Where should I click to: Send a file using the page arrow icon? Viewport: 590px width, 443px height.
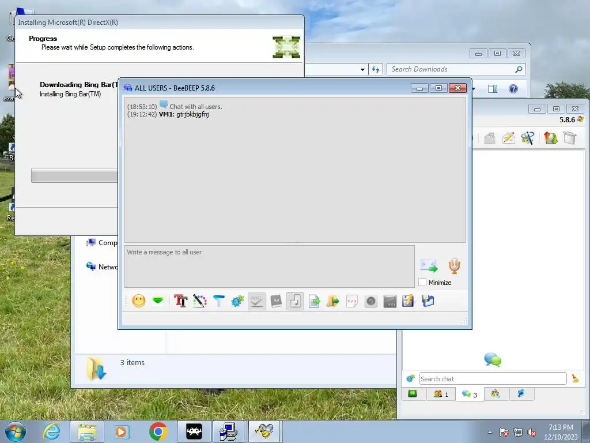tap(314, 301)
